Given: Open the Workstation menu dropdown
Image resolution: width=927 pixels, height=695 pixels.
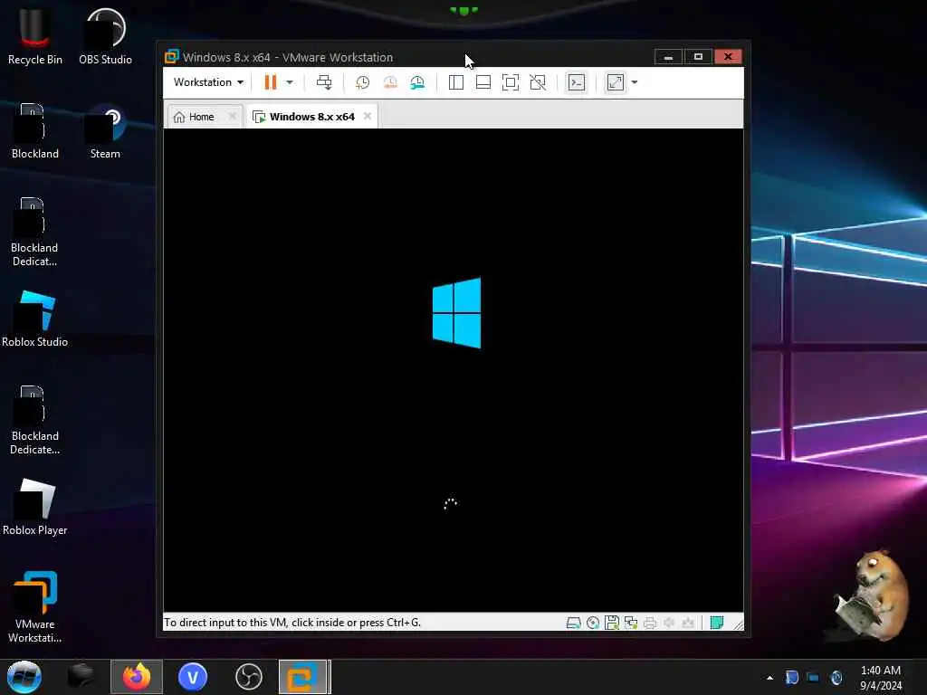Looking at the screenshot, I should coord(208,82).
